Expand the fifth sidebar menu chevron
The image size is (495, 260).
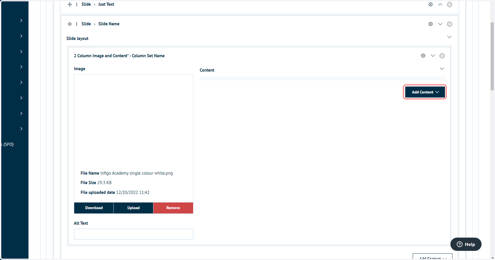click(x=21, y=82)
